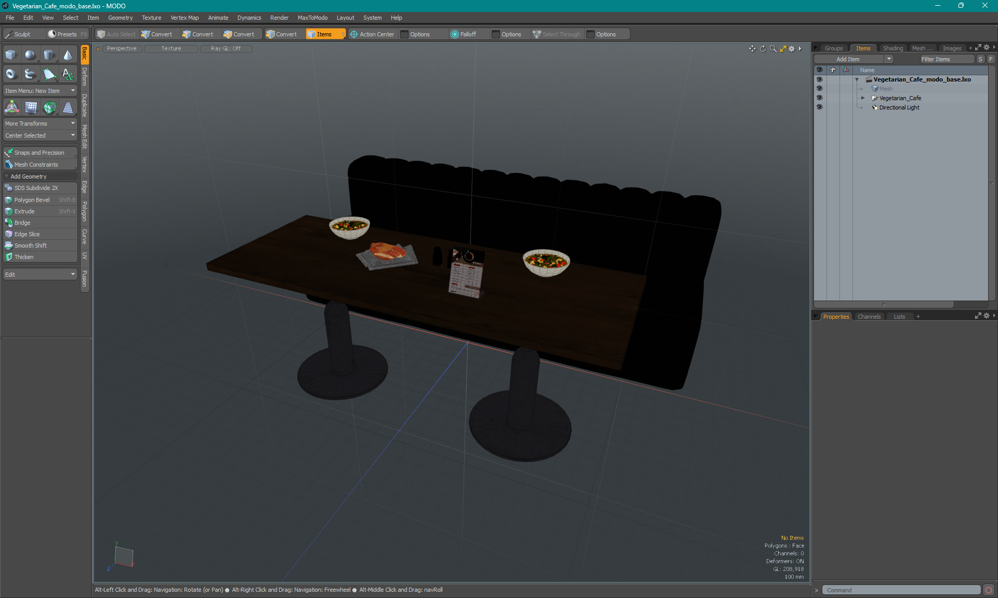Click the Shading tab in properties panel
This screenshot has width=998, height=598.
click(x=893, y=48)
